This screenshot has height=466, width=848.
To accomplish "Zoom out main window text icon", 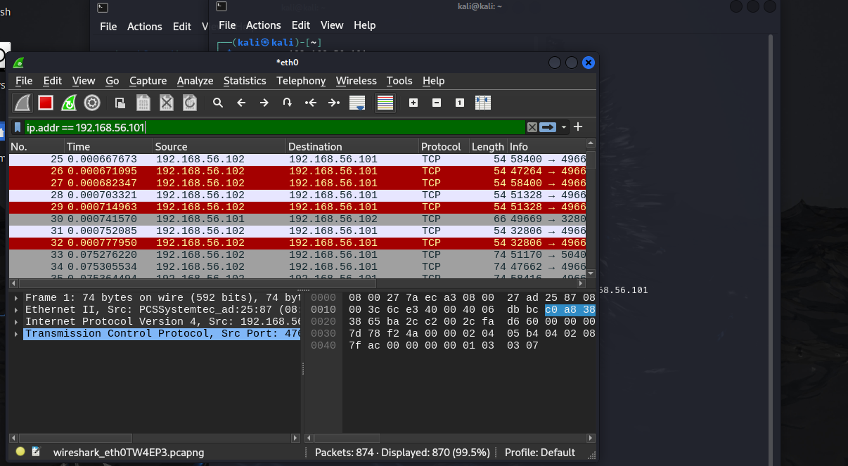I will tap(437, 103).
